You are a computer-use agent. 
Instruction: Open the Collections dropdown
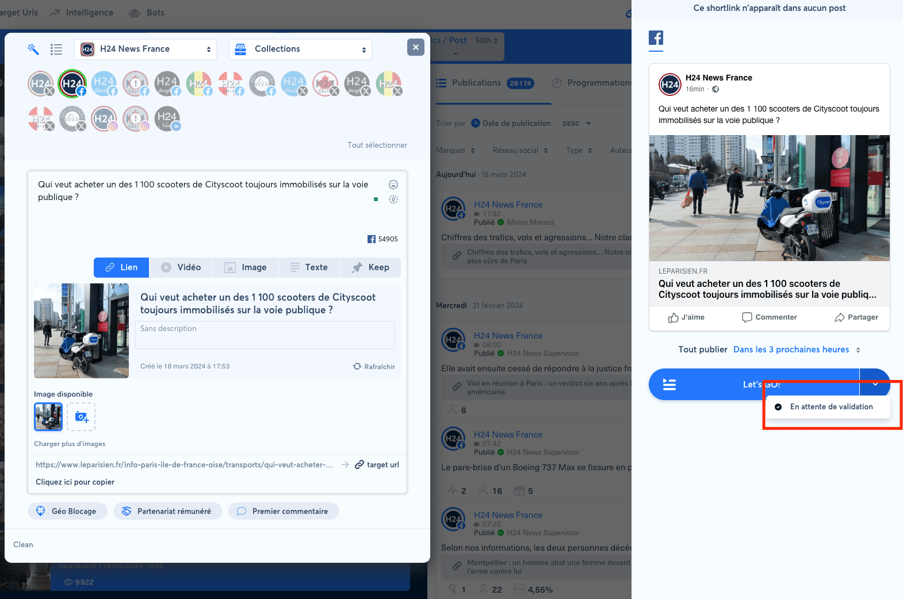coord(301,49)
